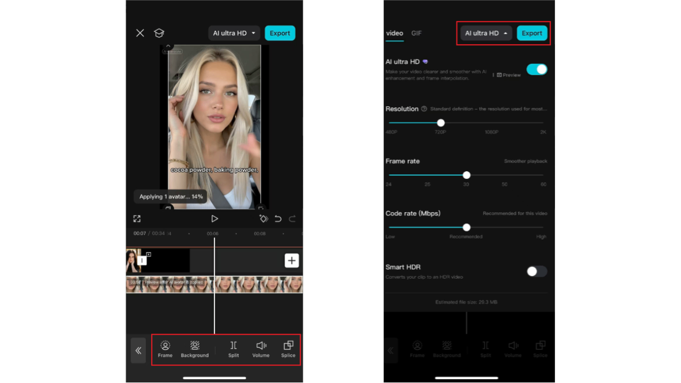Screen dimensions: 681x383
Task: Open the export quality dropdown on export panel
Action: [485, 33]
